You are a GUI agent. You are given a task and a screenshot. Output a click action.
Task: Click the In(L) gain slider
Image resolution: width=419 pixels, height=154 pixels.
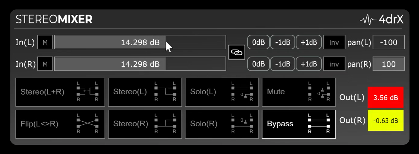pyautogui.click(x=140, y=42)
